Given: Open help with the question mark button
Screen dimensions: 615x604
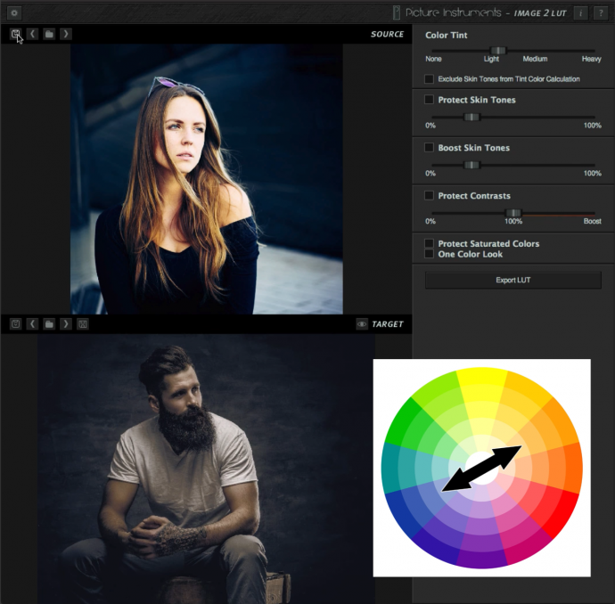Looking at the screenshot, I should pyautogui.click(x=601, y=13).
